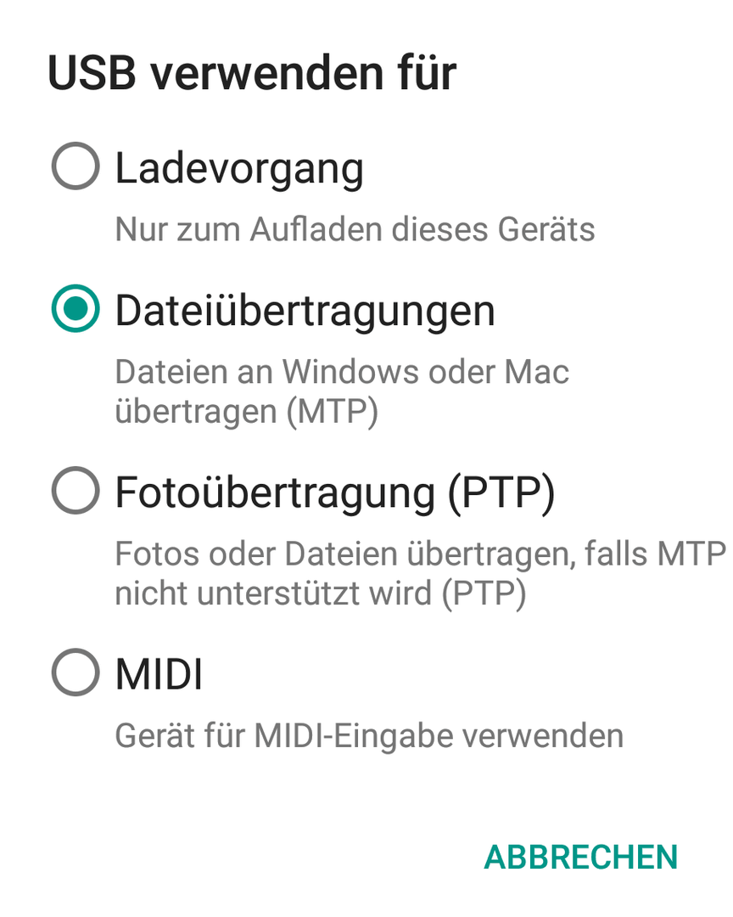This screenshot has height=917, width=733.
Task: Click the 'USB verwenden für' dialog title
Action: [252, 73]
